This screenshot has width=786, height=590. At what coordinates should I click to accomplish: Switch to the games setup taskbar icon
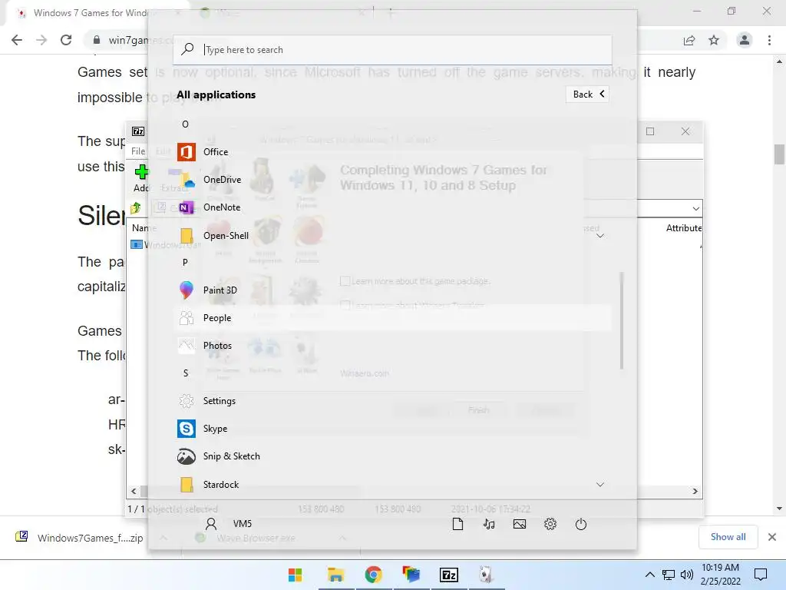(485, 575)
